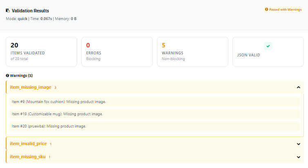Image resolution: width=308 pixels, height=168 pixels.
Task: Click the Memory 0 B value
Action: (x=74, y=19)
